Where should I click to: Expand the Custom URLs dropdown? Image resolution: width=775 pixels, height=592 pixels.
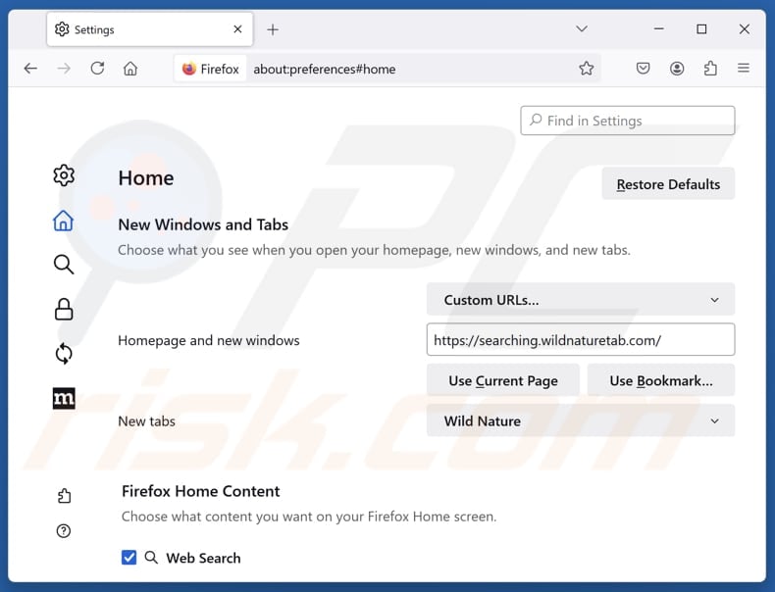click(581, 300)
